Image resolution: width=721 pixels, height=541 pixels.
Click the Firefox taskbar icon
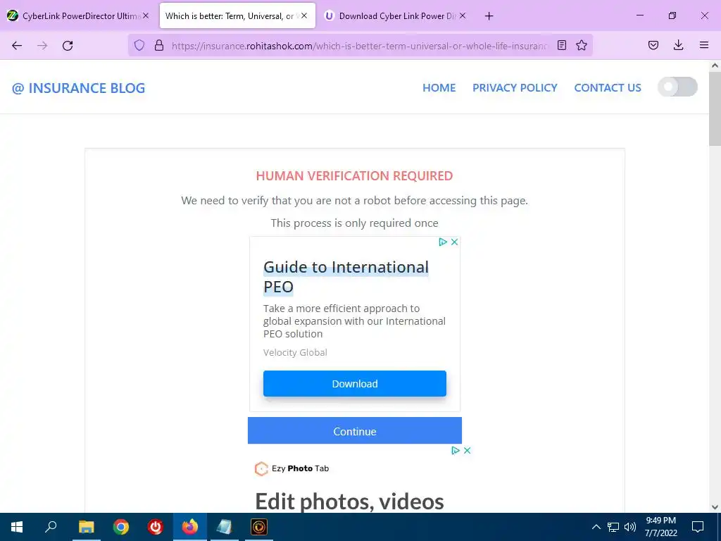click(190, 527)
